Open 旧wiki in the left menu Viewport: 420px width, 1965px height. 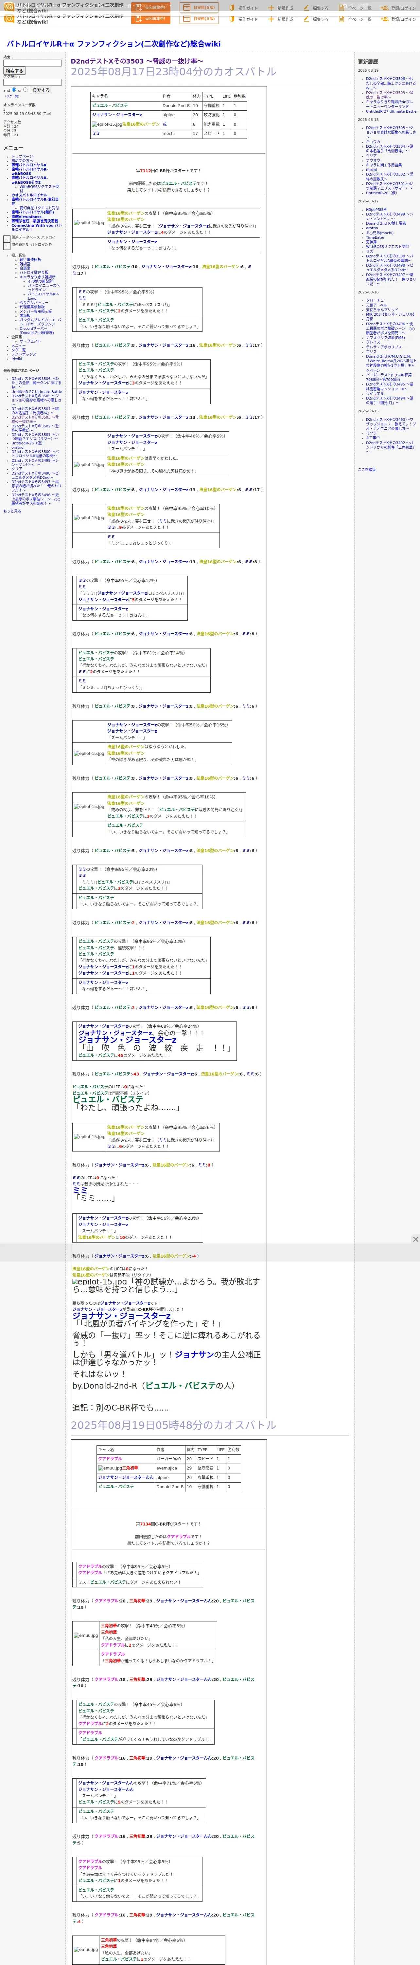(17, 359)
